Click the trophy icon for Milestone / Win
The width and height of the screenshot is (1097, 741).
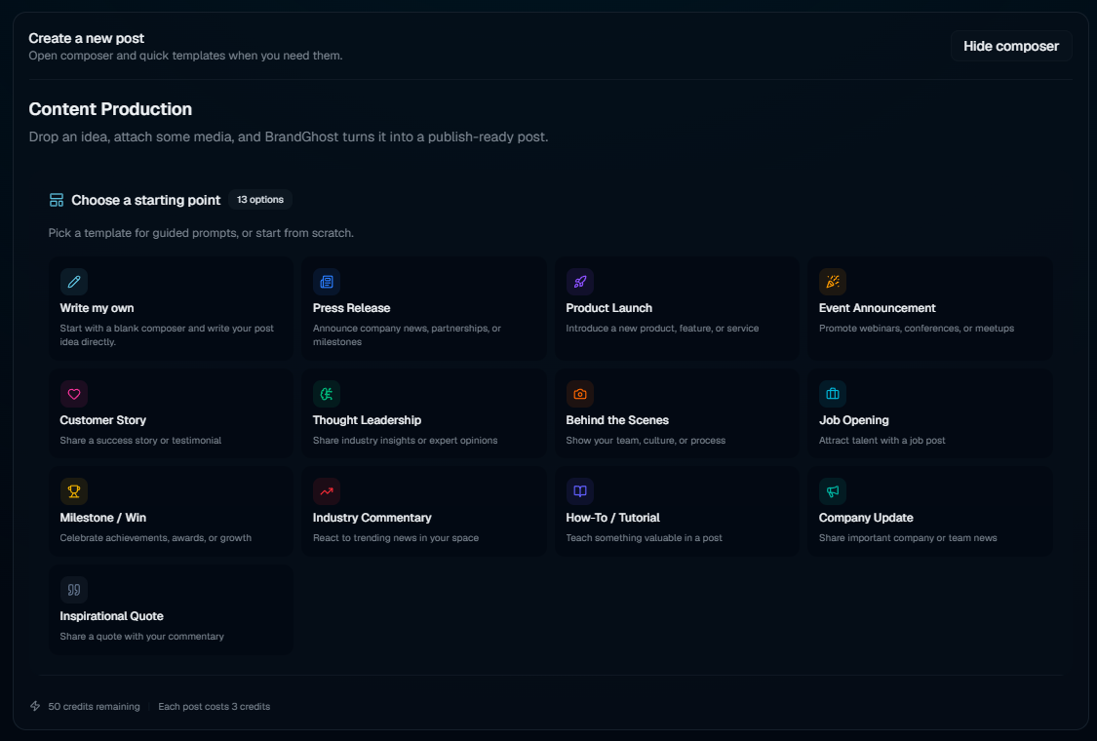[73, 492]
